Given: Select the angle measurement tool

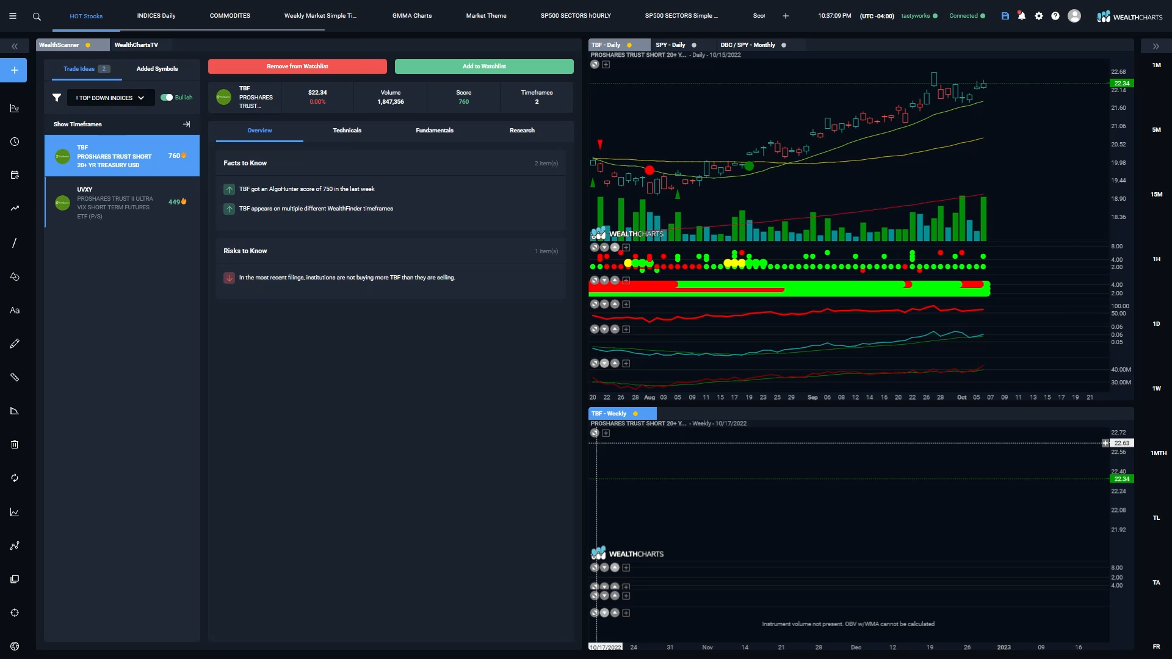Looking at the screenshot, I should coord(15,411).
